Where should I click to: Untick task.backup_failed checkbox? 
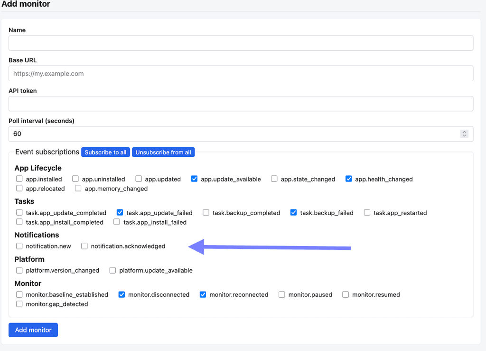pyautogui.click(x=293, y=212)
